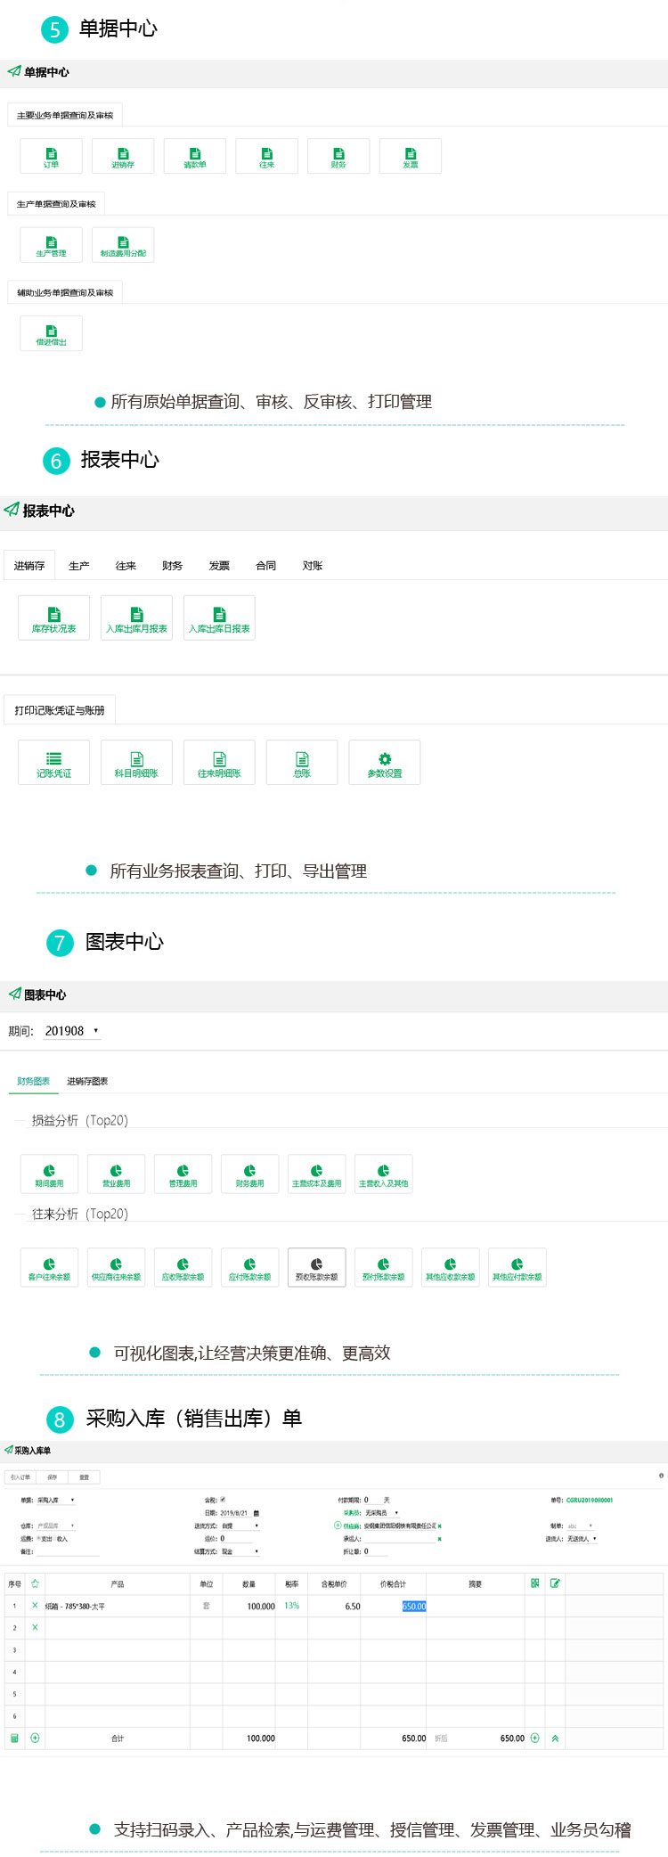Open the 科目明细账 ledger icon
This screenshot has width=668, height=1857.
tap(136, 763)
